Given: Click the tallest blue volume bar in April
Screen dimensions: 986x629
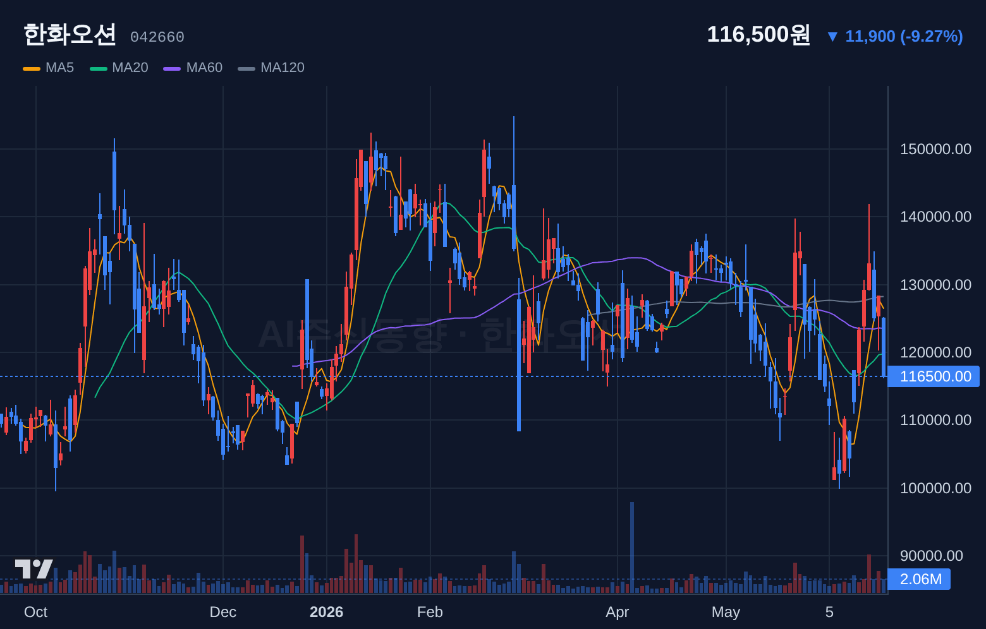Looking at the screenshot, I should pyautogui.click(x=632, y=548).
